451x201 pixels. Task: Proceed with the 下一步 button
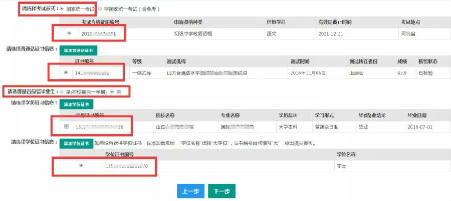(x=221, y=191)
